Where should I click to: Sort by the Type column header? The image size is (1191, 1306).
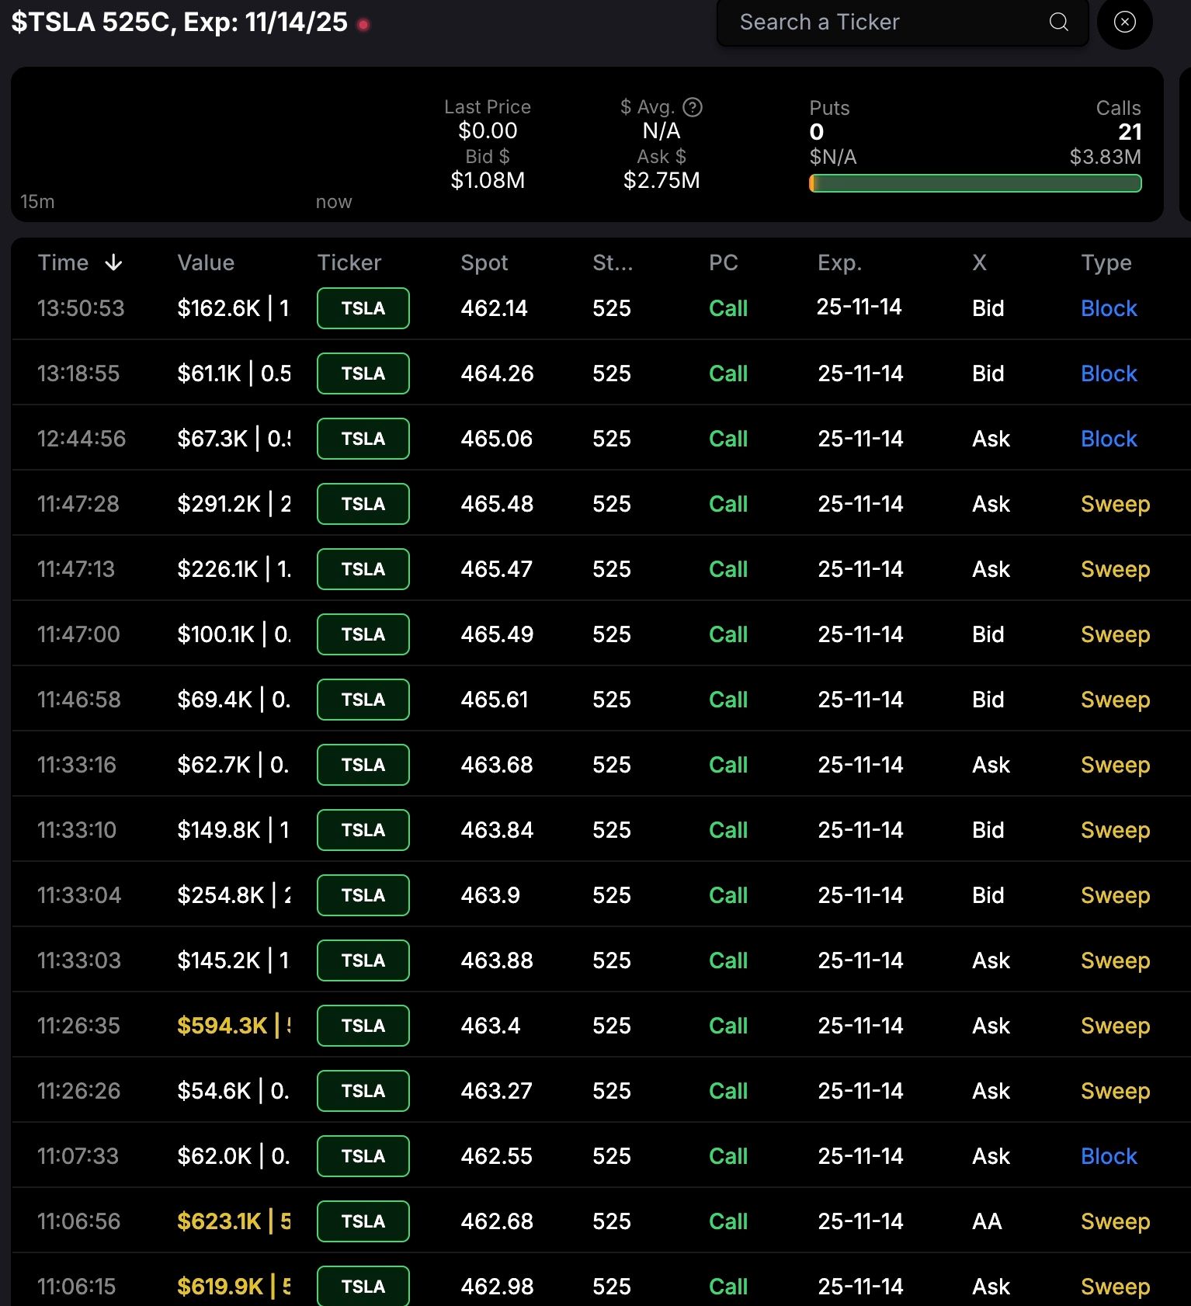click(x=1106, y=262)
